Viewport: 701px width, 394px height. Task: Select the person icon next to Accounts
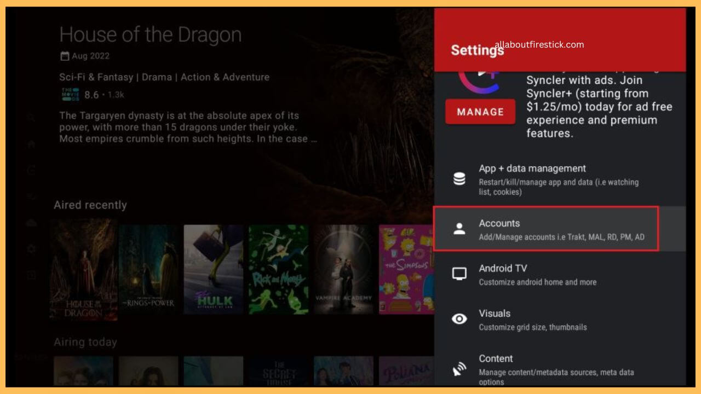pyautogui.click(x=459, y=229)
